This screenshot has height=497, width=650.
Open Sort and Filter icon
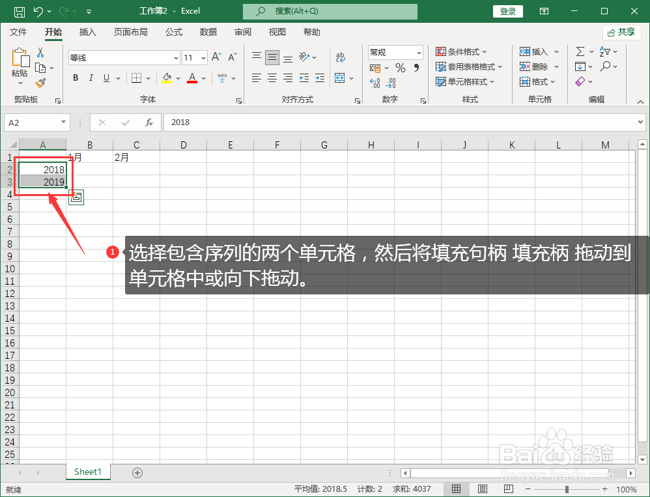click(605, 51)
